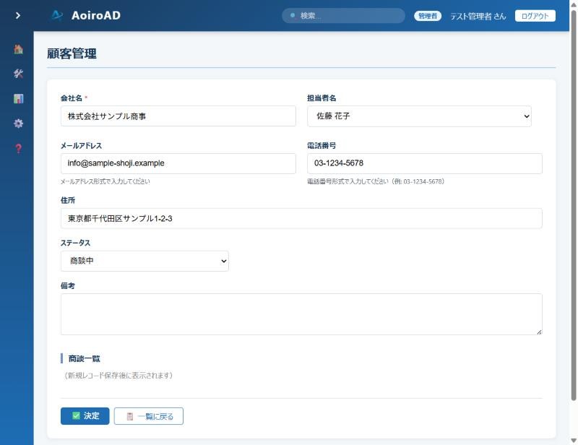578x445 pixels.
Task: Open the settings gear in sidebar
Action: coord(18,123)
